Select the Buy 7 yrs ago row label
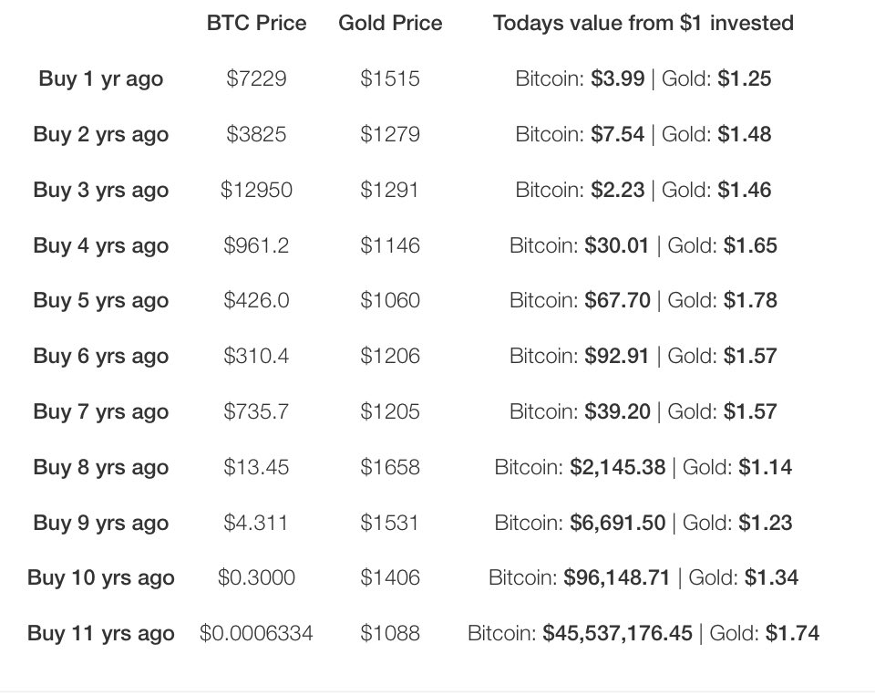 coord(101,411)
